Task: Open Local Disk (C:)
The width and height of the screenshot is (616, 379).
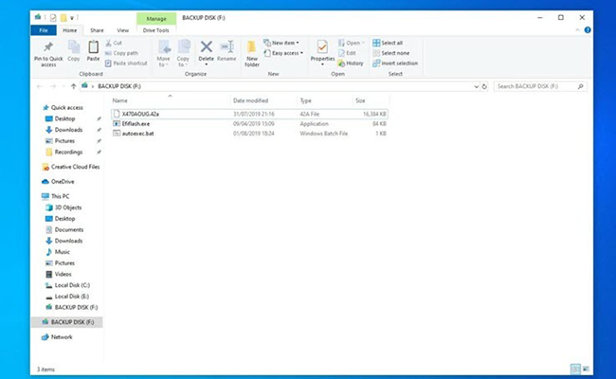Action: (x=67, y=285)
